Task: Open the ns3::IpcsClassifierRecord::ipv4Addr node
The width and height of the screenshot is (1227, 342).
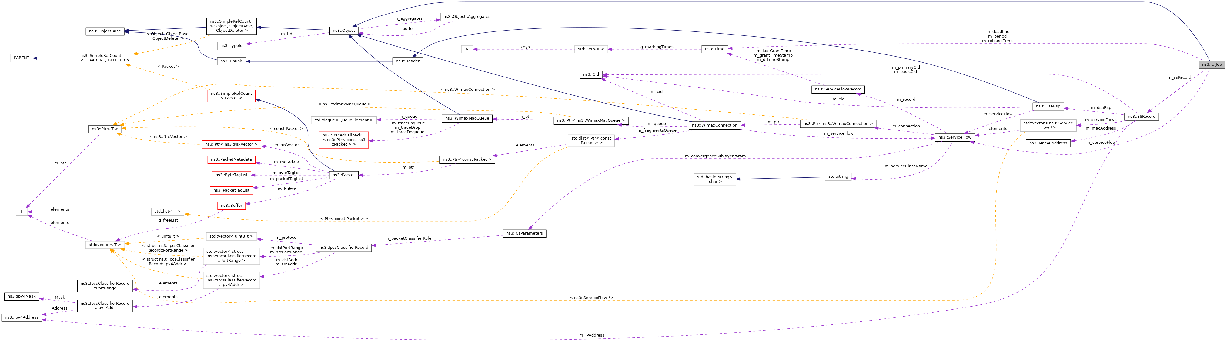Action: [105, 306]
